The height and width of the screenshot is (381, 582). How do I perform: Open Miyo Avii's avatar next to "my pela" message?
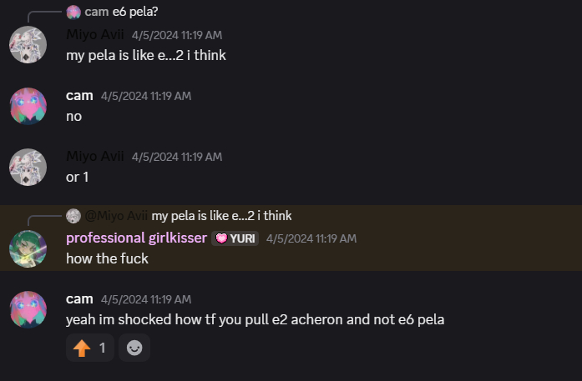[x=28, y=44]
